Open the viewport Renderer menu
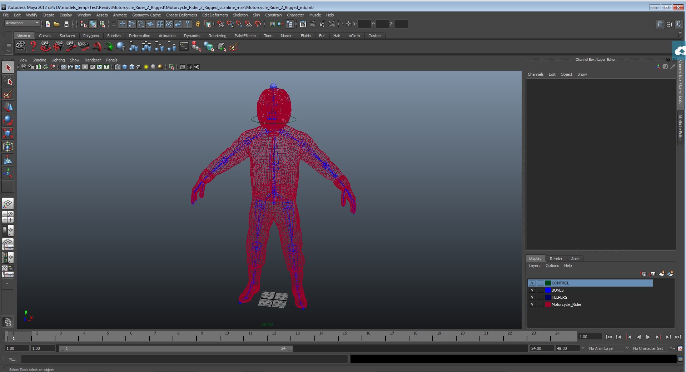Screen dimensions: 686x372 coord(93,60)
